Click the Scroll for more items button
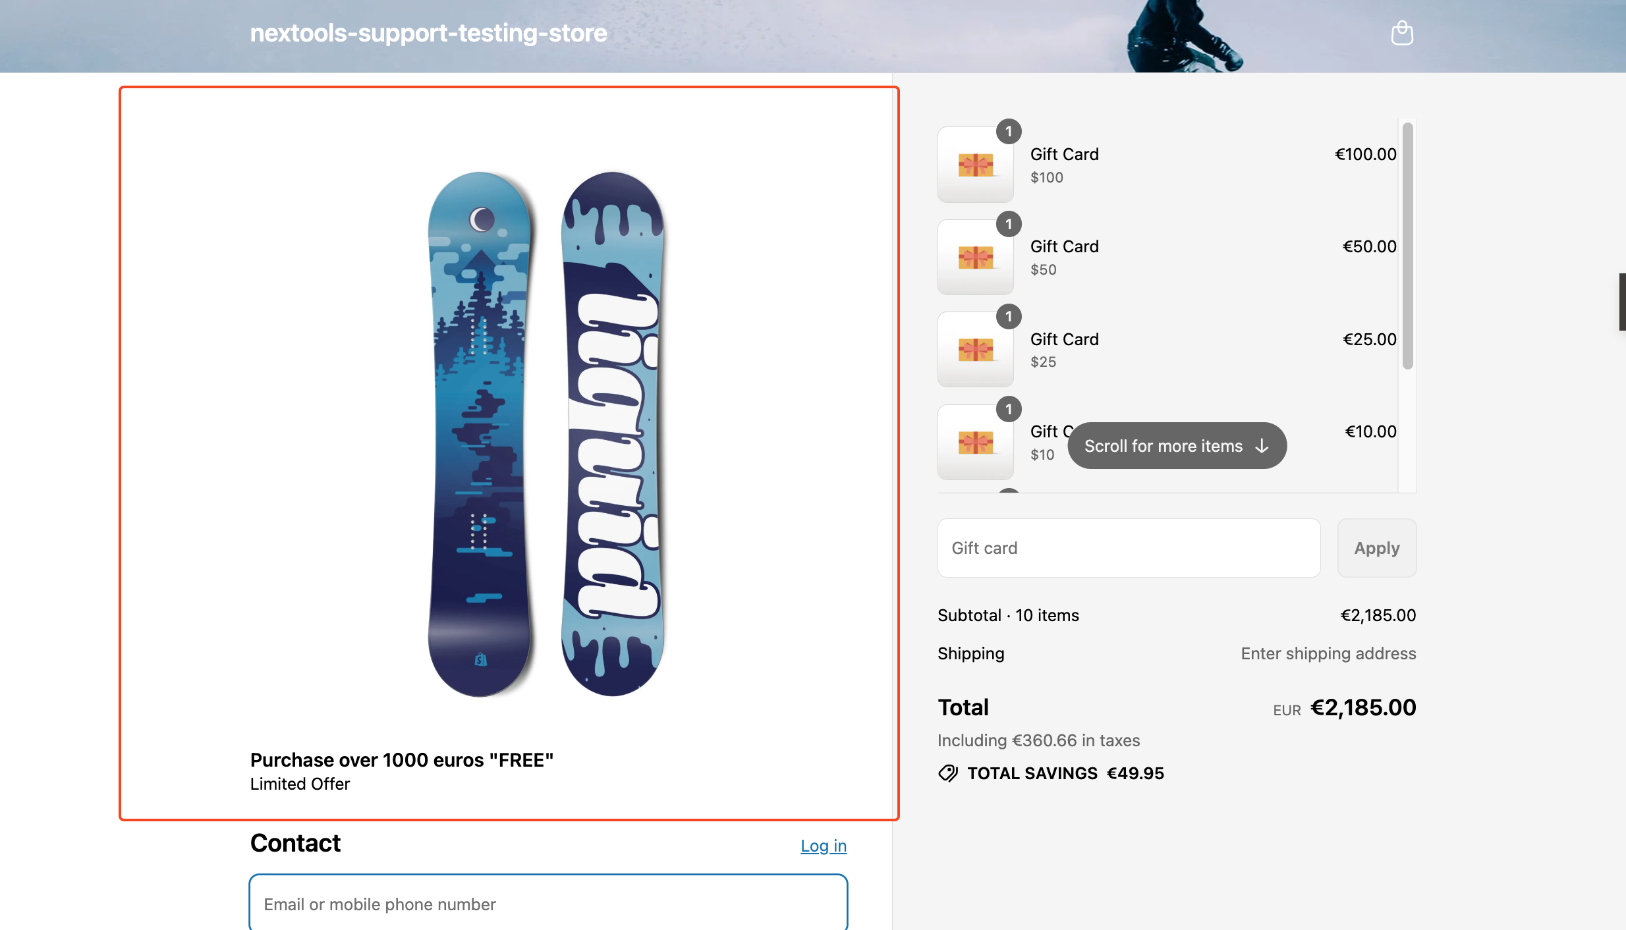 (x=1177, y=446)
